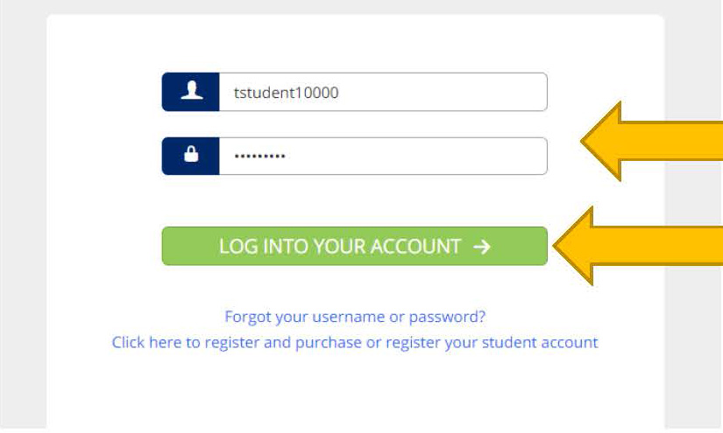Click on the masked password dots
The image size is (723, 433).
click(x=259, y=157)
